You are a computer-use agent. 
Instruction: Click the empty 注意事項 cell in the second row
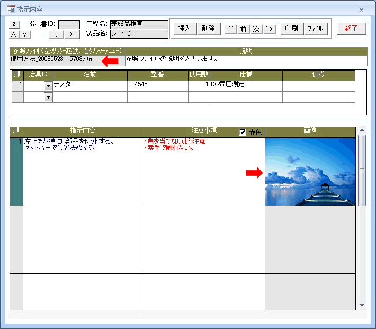(204, 239)
